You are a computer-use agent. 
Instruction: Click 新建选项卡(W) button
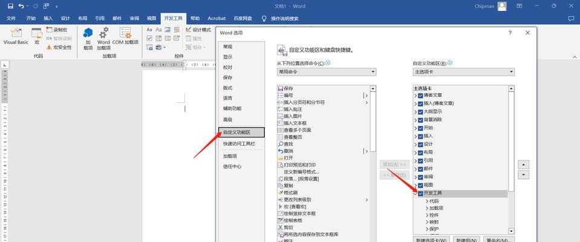(431, 240)
